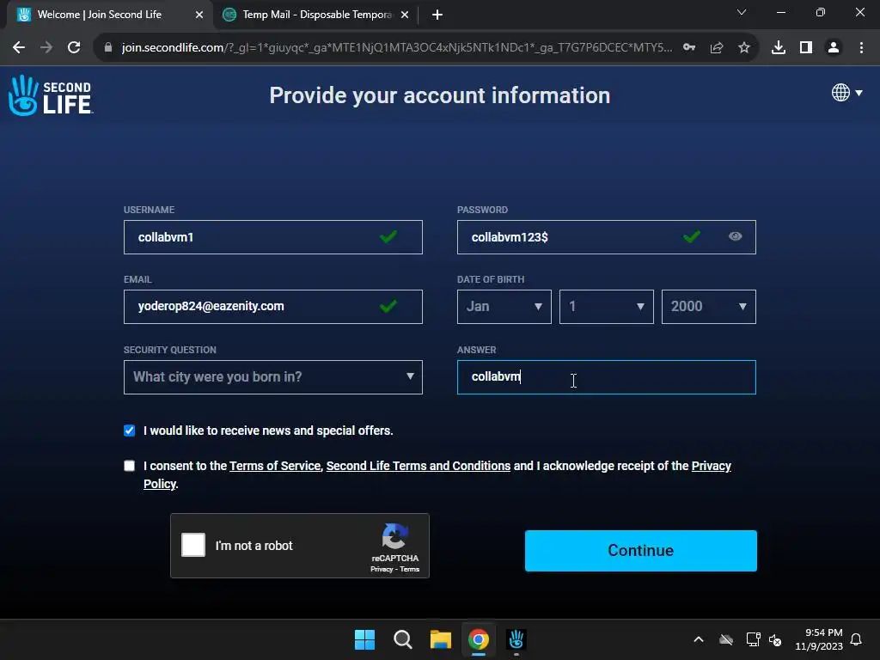Reload the current page
This screenshot has height=660, width=880.
click(74, 48)
